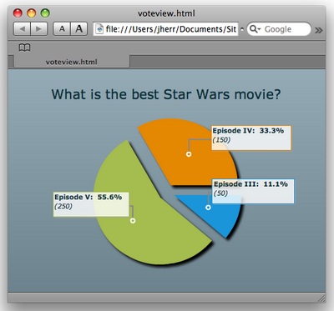Close the window with red button
This screenshot has height=311, width=334.
(x=18, y=13)
